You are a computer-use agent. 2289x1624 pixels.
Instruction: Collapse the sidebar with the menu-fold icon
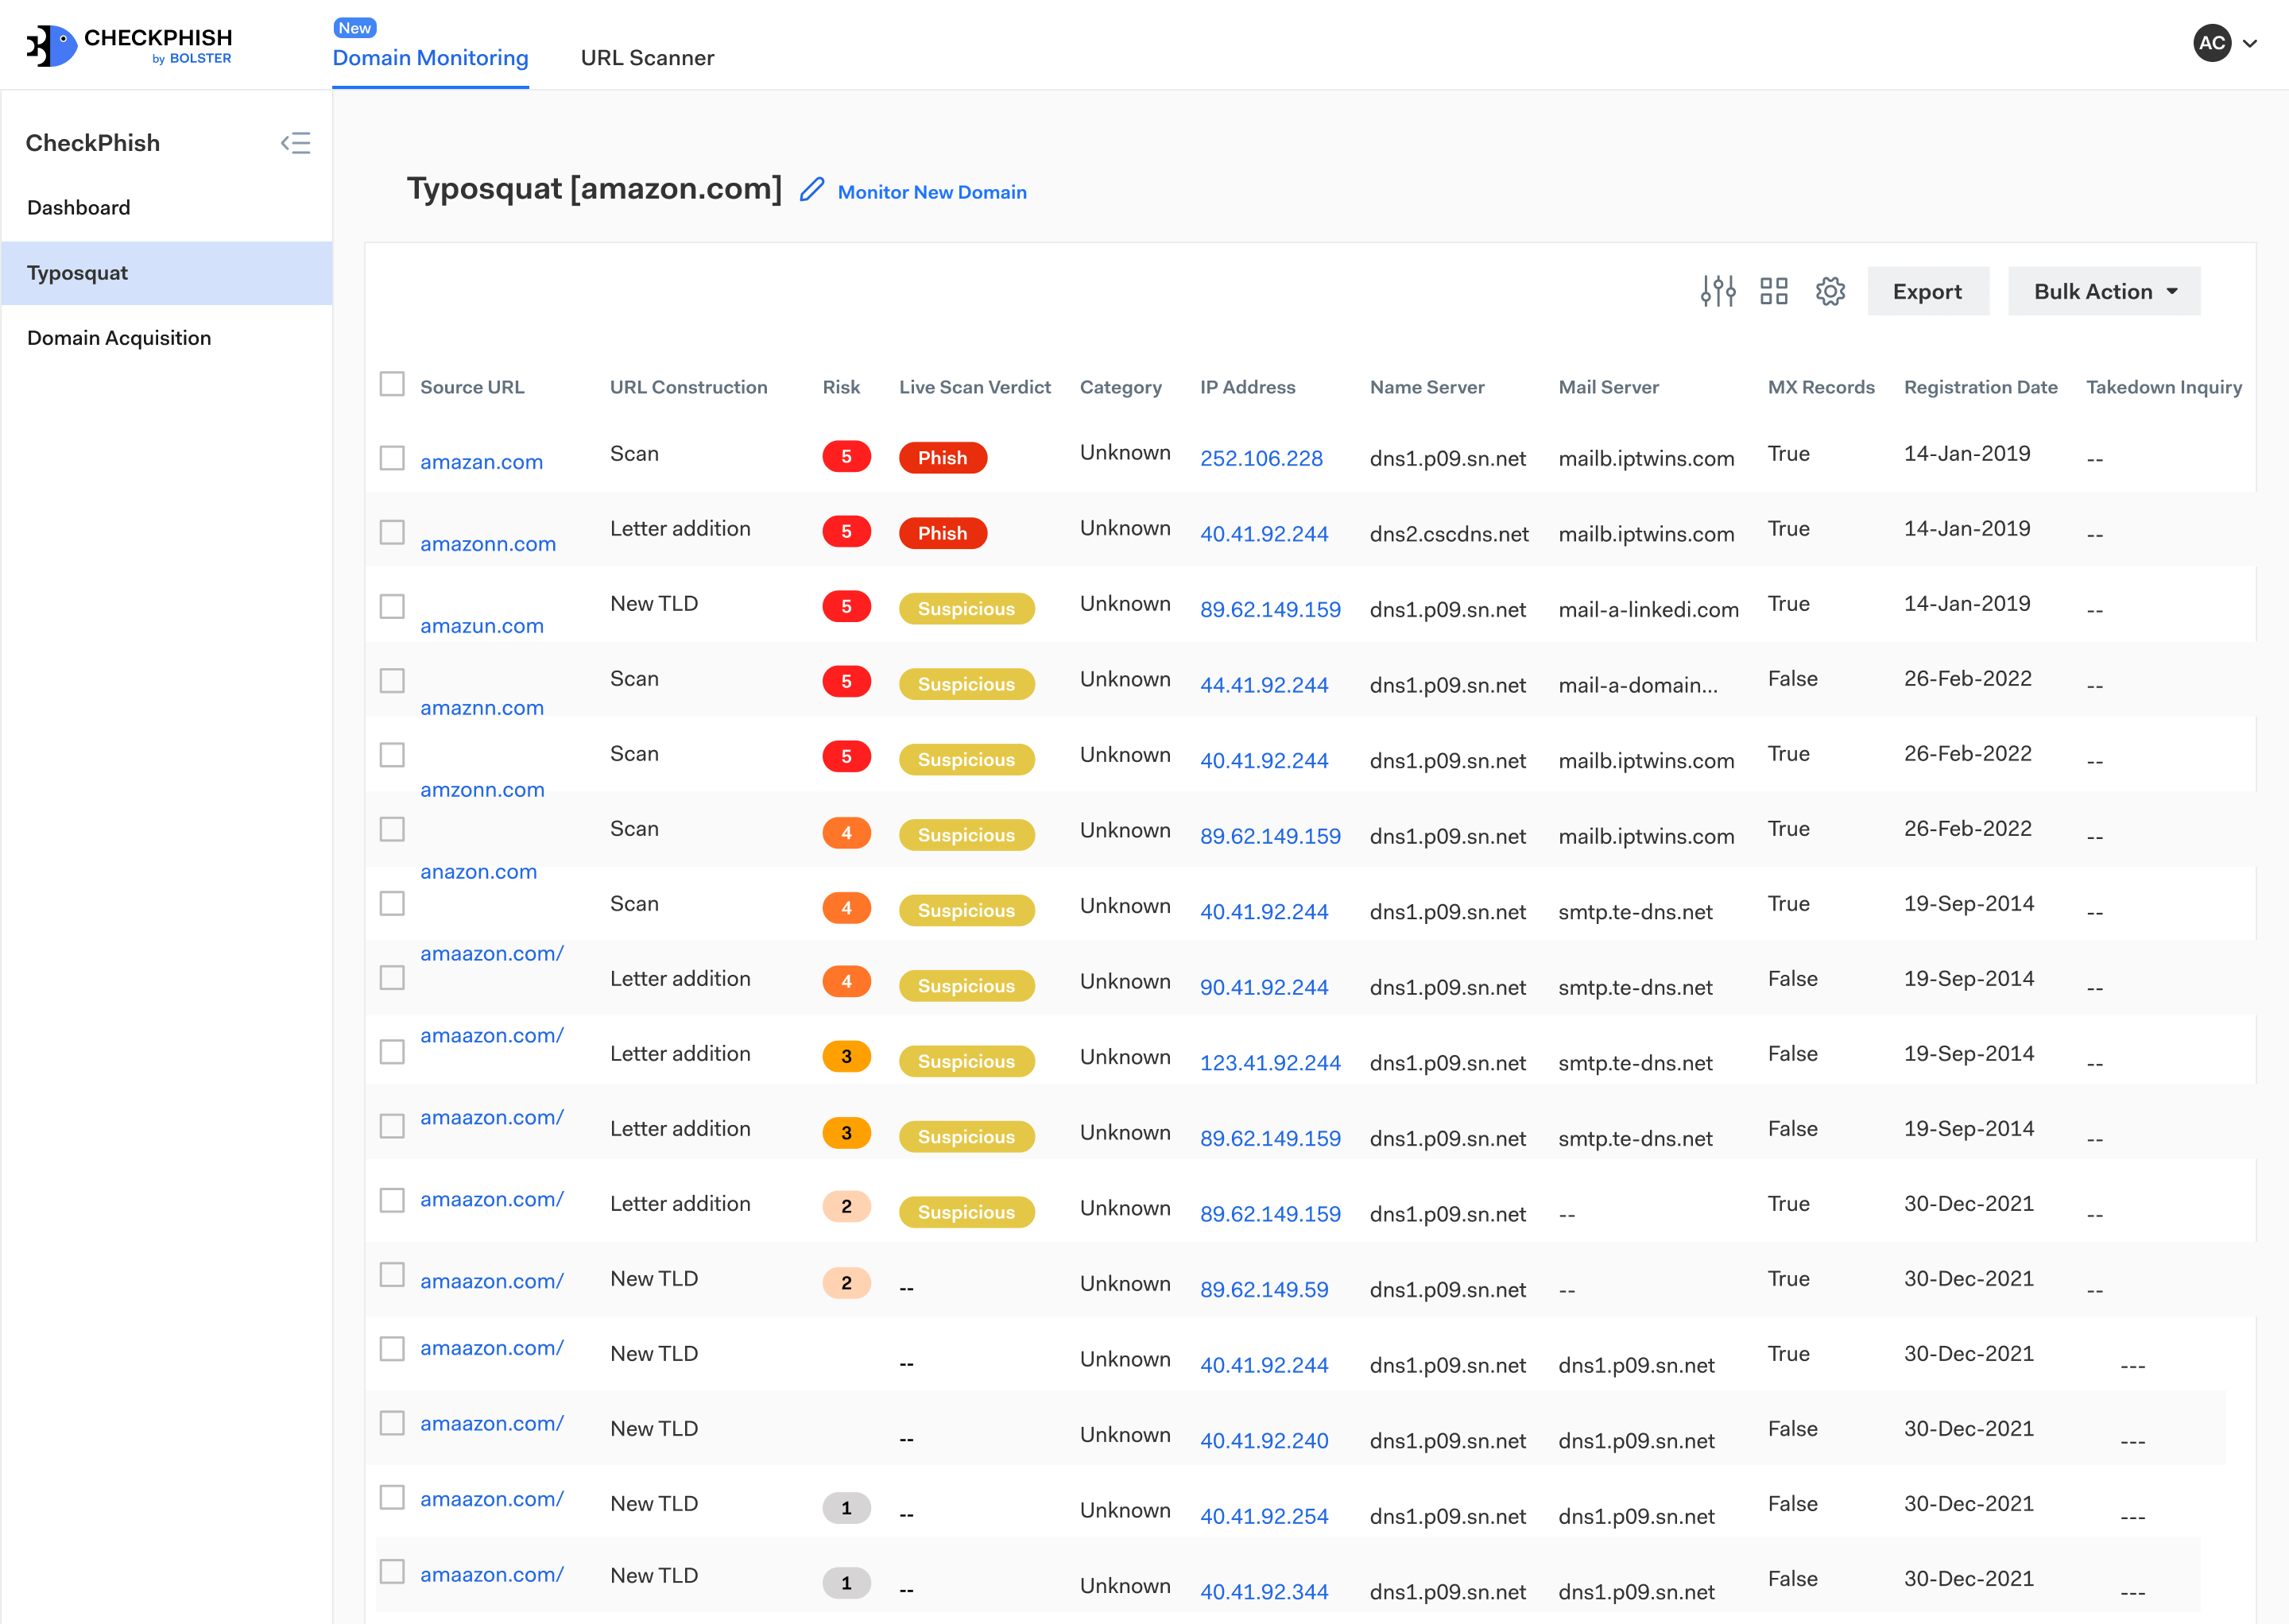pos(295,143)
